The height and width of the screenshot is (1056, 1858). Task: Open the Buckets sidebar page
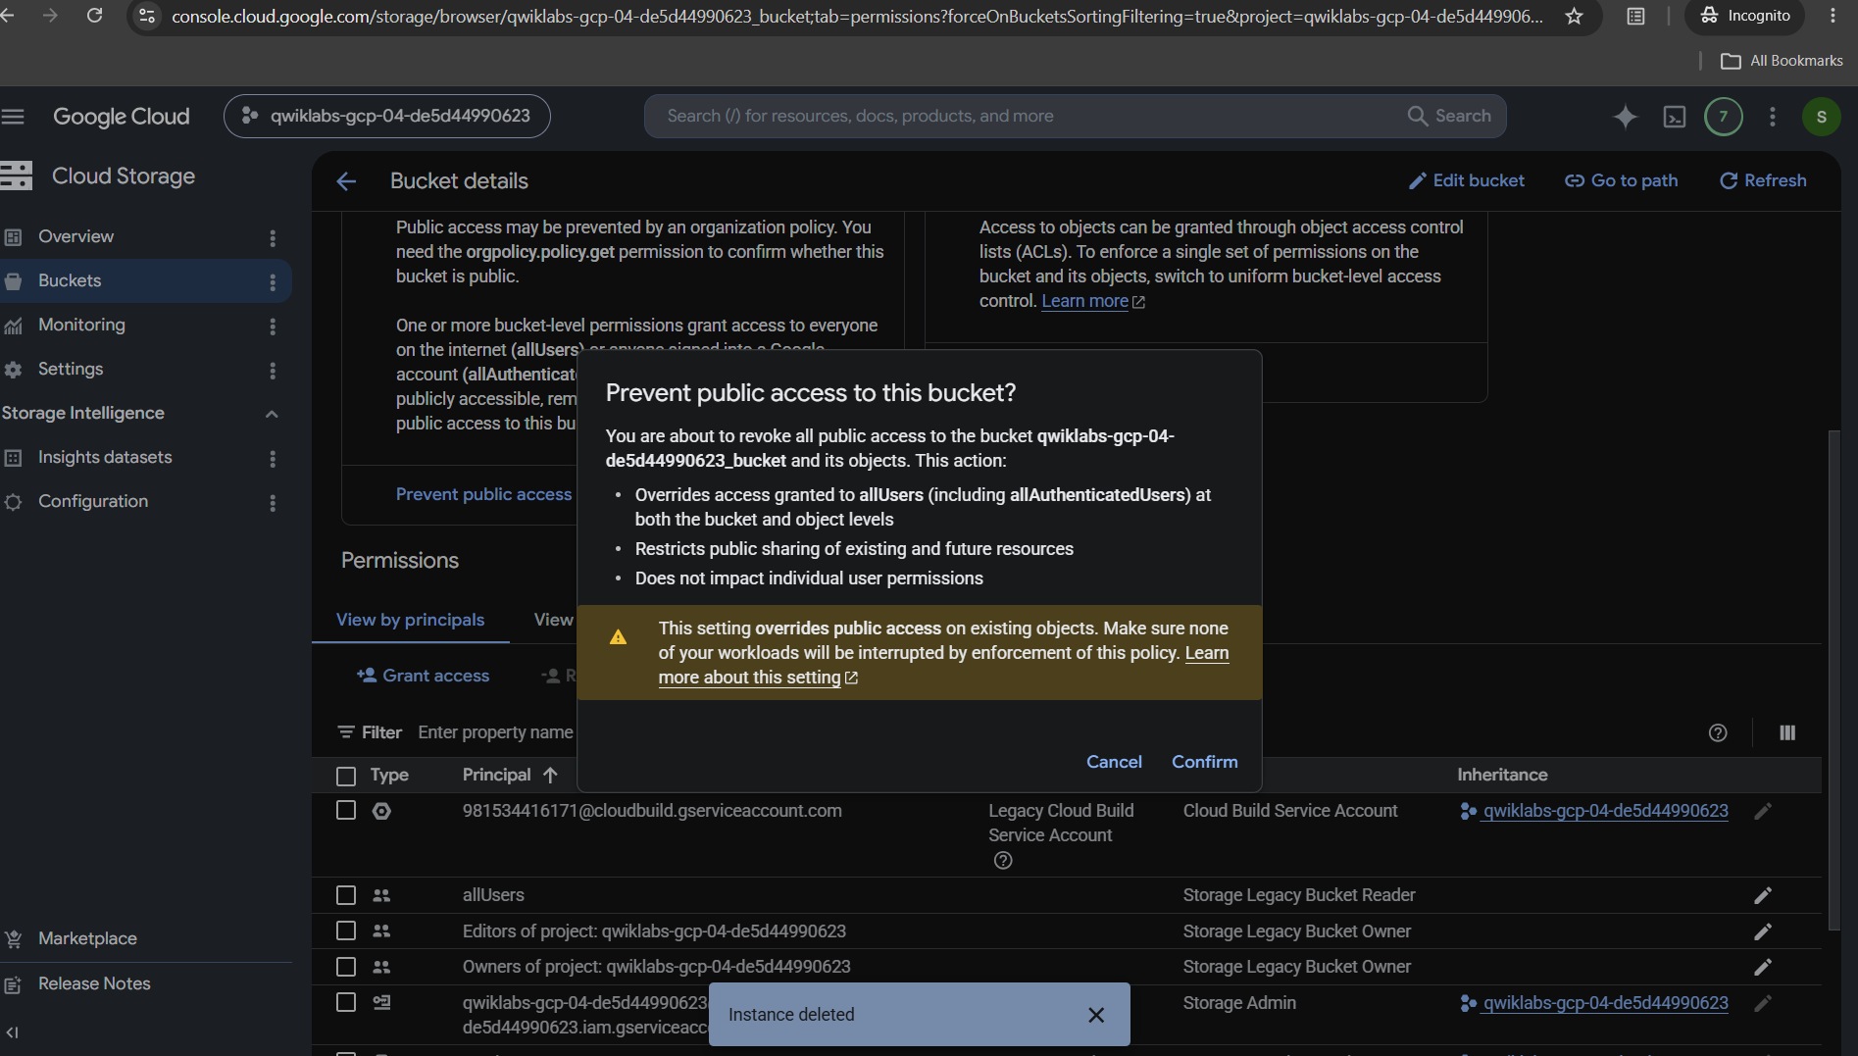pos(70,280)
